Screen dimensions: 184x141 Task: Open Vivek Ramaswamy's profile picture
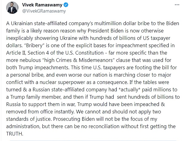(x=12, y=8)
